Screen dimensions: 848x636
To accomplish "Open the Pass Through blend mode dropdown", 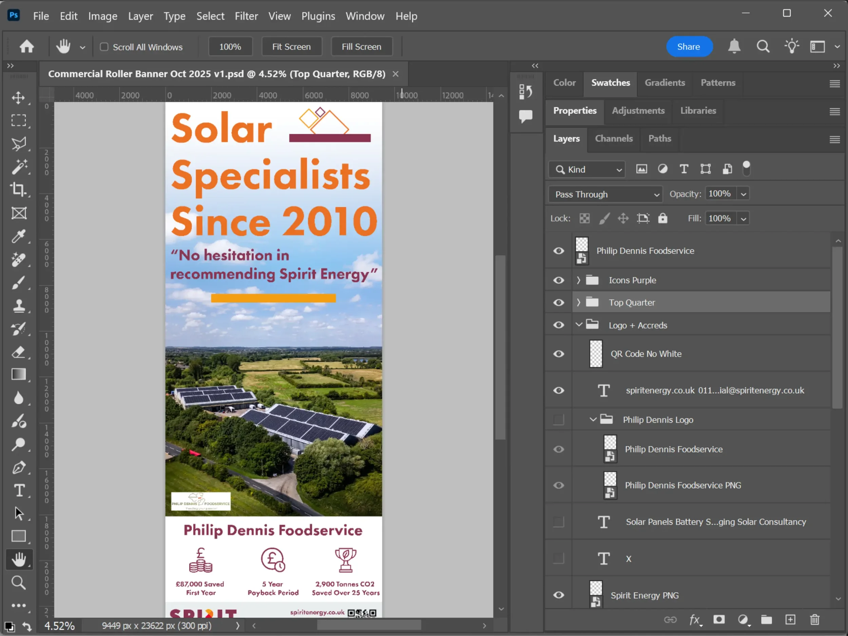I will (605, 194).
